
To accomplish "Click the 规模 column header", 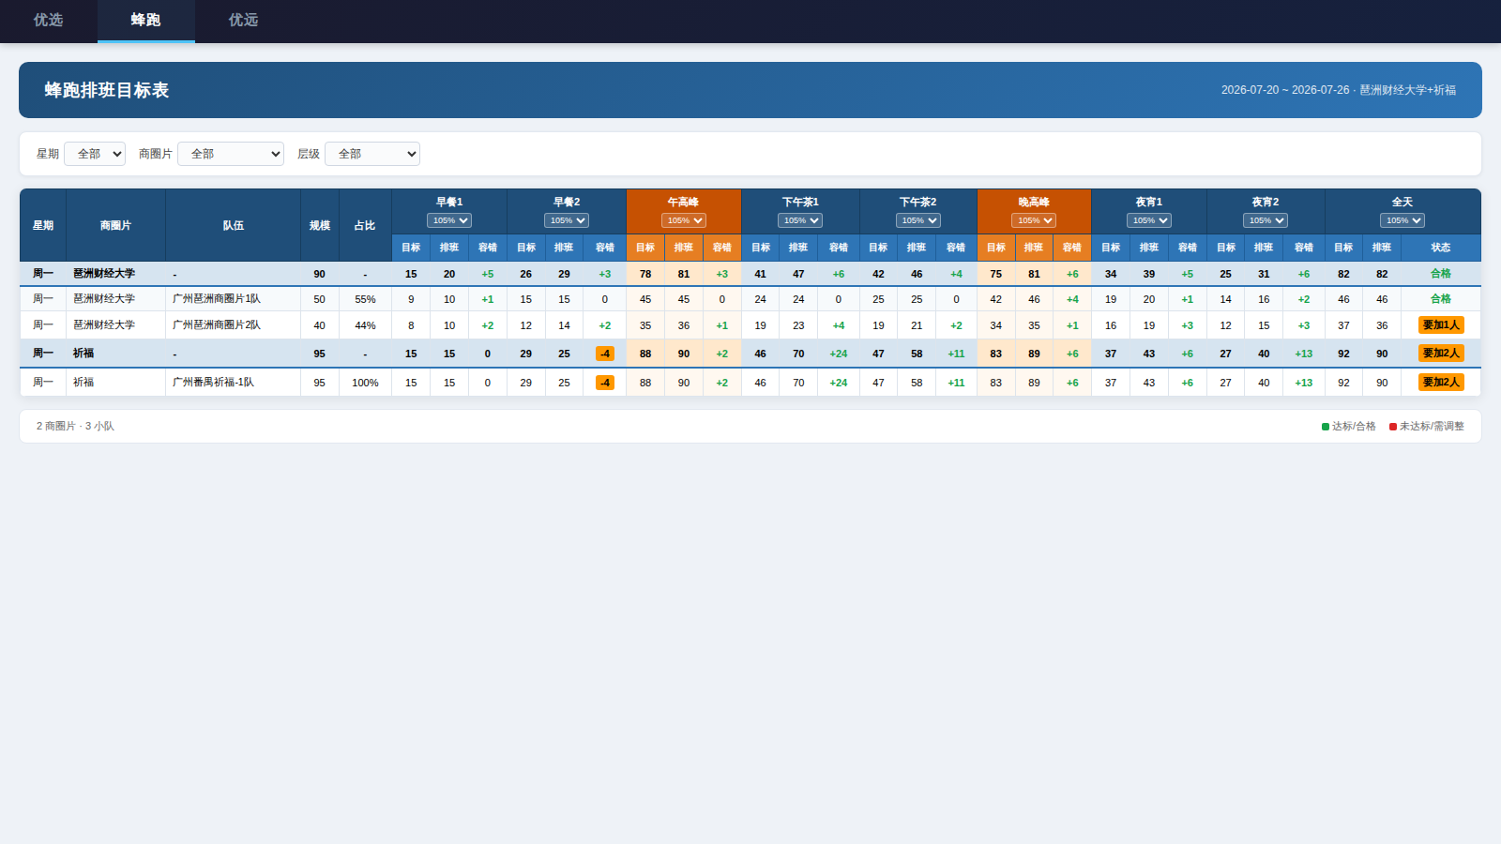I will (x=320, y=225).
